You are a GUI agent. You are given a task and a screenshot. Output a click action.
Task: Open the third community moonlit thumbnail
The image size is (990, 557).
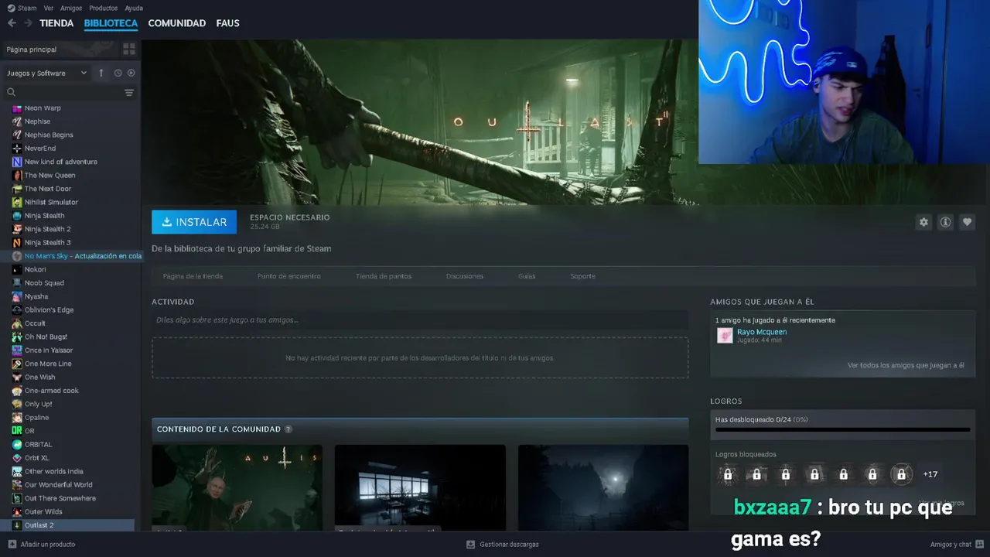pos(603,487)
